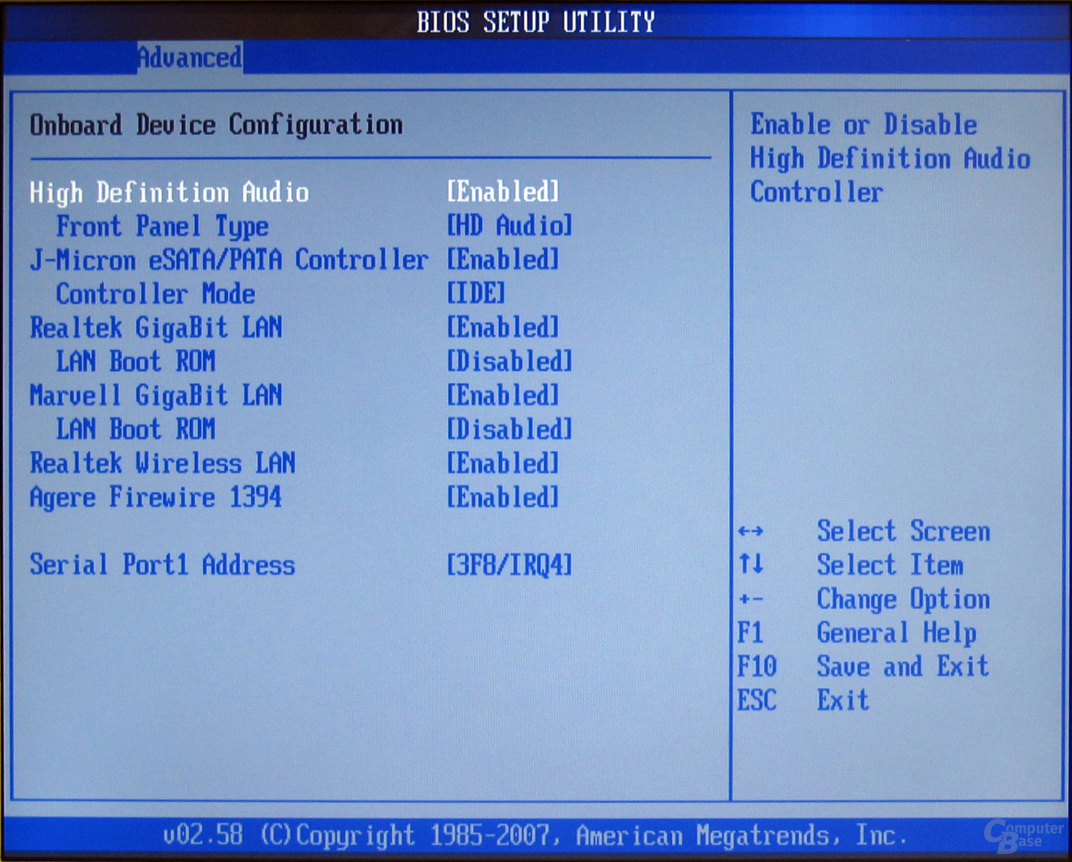This screenshot has width=1072, height=862.
Task: Select Marvell GigaBit LAN label
Action: [156, 396]
